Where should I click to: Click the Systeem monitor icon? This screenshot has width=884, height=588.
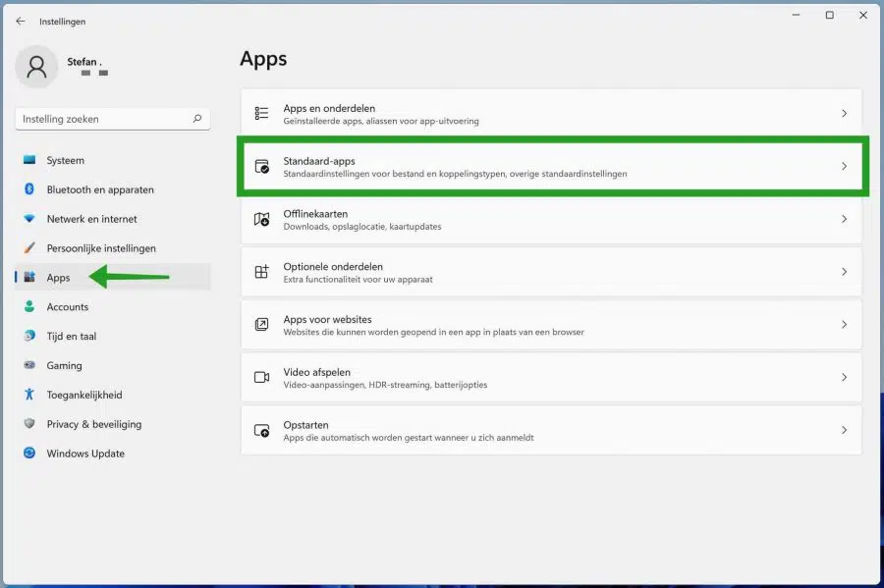point(29,160)
